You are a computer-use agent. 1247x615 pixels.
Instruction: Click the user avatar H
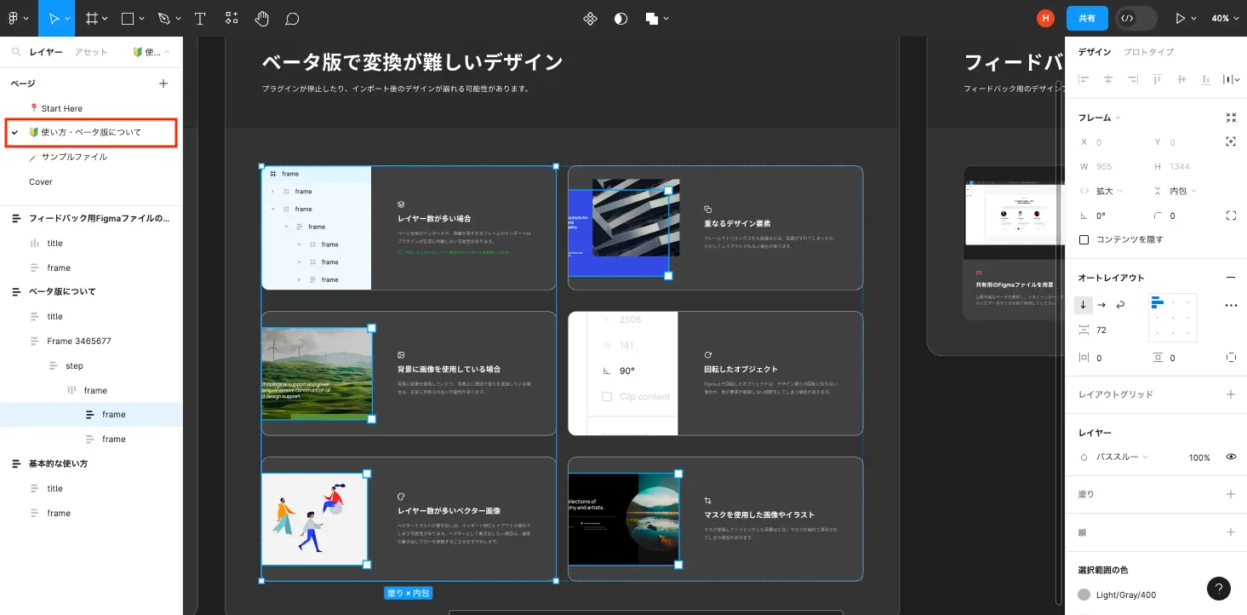(1045, 18)
